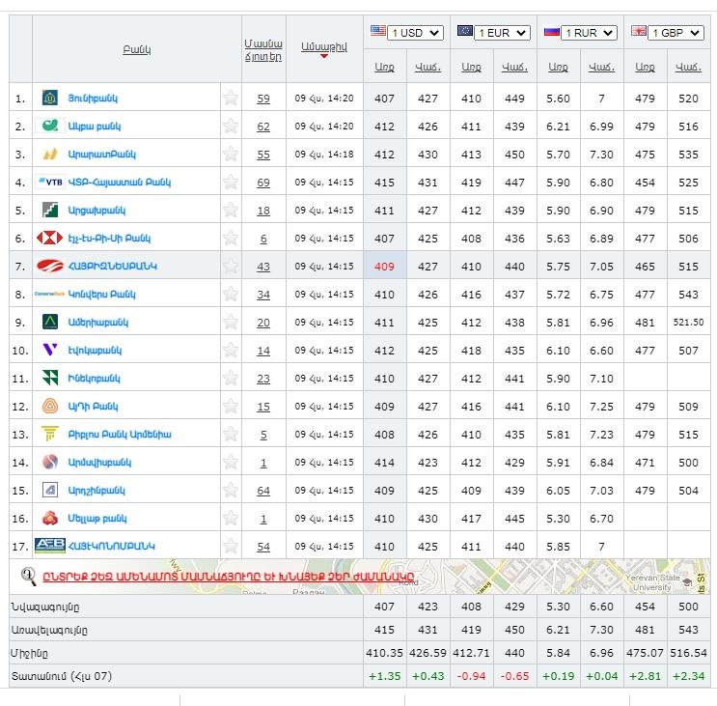Click the HSBC Bank logo icon
The image size is (717, 706).
click(x=49, y=238)
